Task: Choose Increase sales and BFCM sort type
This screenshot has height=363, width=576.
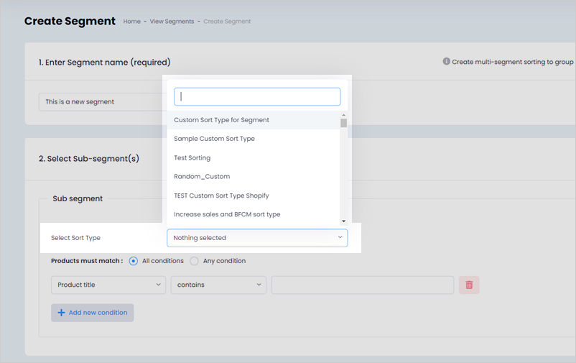Action: [253, 214]
